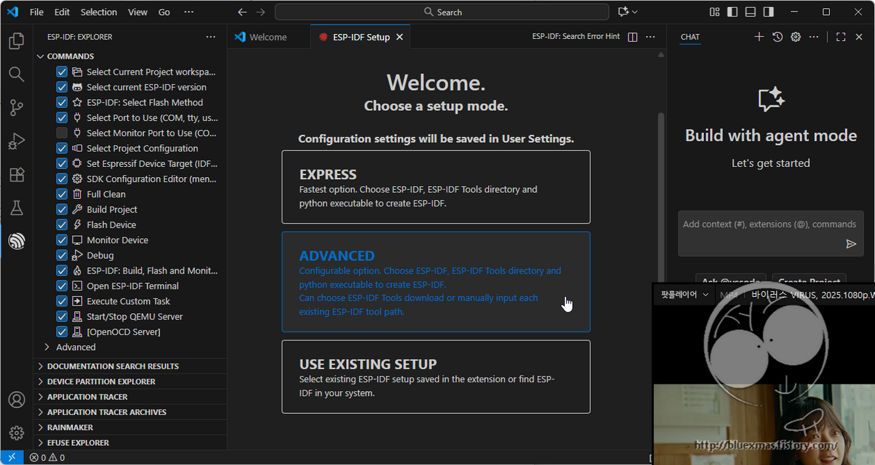Expand the RAINMAKER section

point(130,427)
